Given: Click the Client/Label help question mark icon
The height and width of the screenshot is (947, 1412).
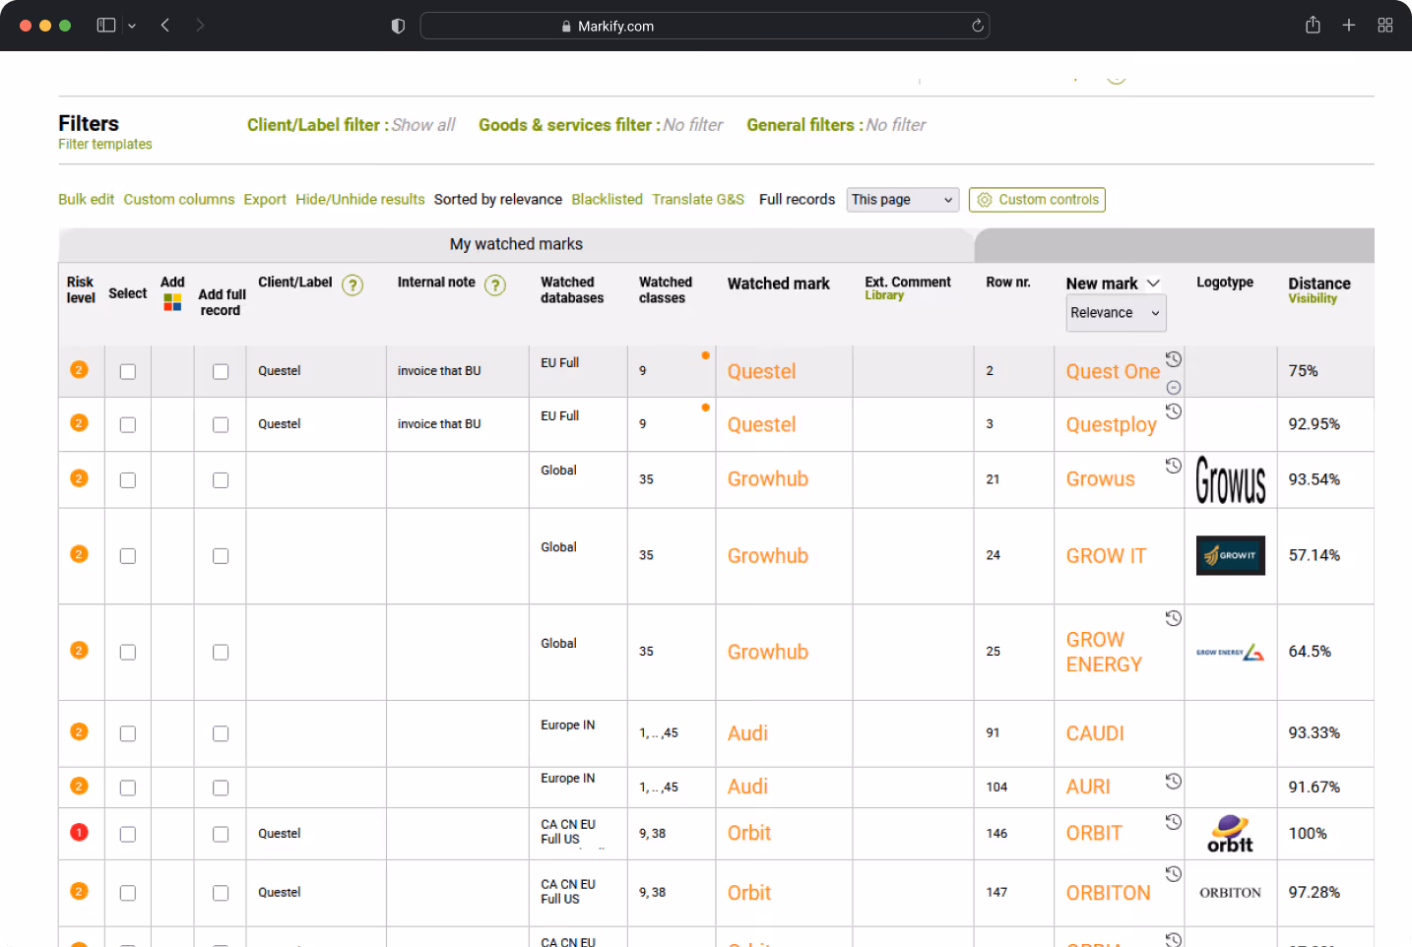Looking at the screenshot, I should (353, 285).
